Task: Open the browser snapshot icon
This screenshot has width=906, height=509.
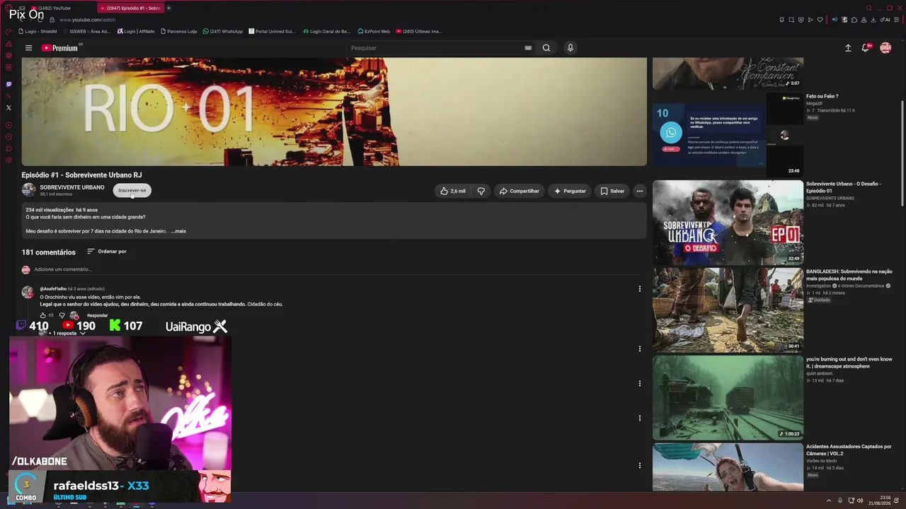Action: pyautogui.click(x=791, y=20)
